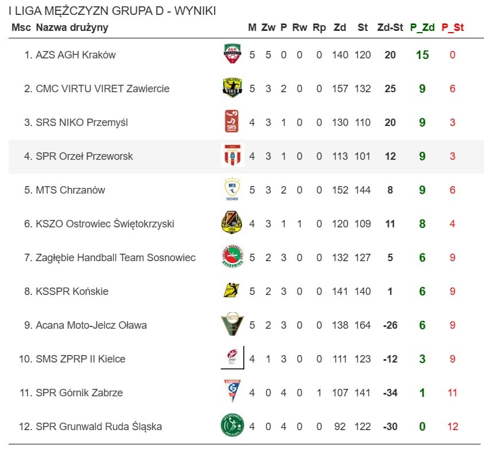Click the AZS AGH Kraków team logo
484x449 pixels.
click(x=232, y=54)
